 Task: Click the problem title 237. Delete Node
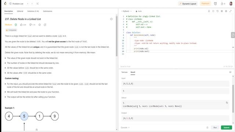click(23, 19)
